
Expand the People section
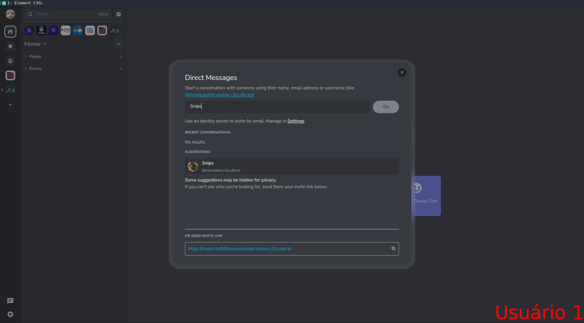tap(35, 57)
